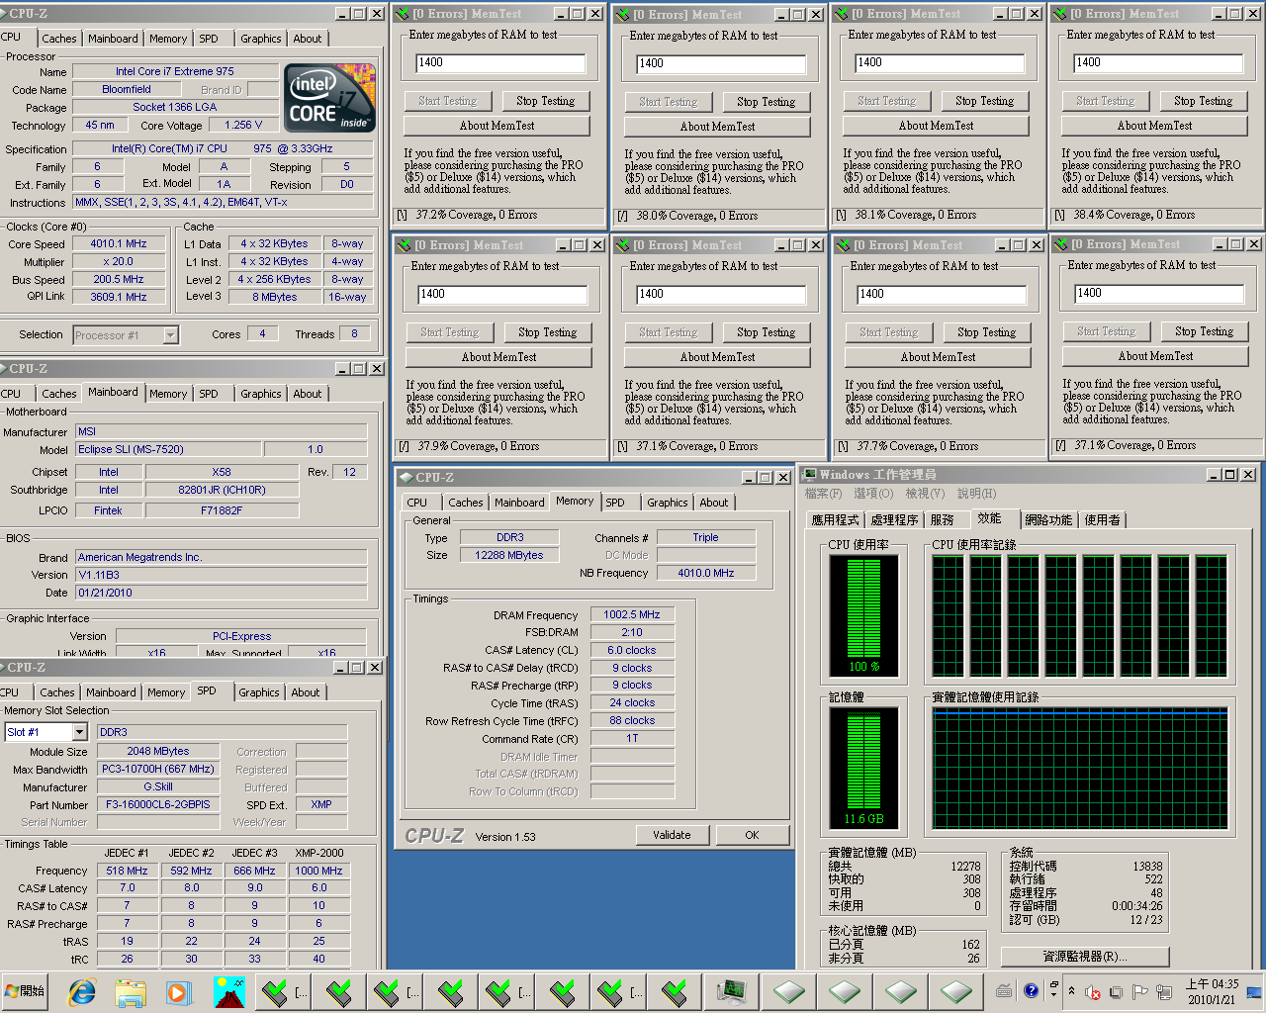Screen dimensions: 1266x1013
Task: Open the Start menu button
Action: 26,991
